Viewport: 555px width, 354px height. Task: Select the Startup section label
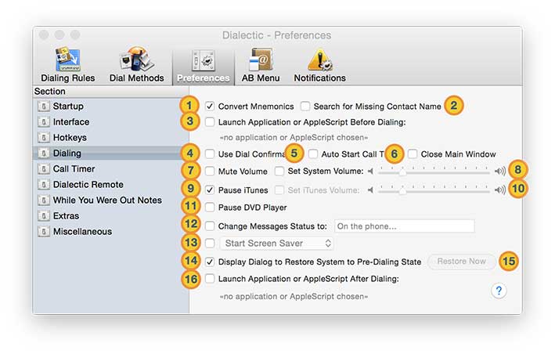point(68,107)
